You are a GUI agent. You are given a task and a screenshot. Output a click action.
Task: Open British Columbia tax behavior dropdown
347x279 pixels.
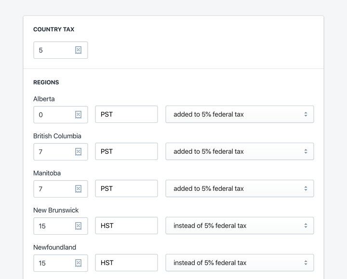(x=240, y=152)
